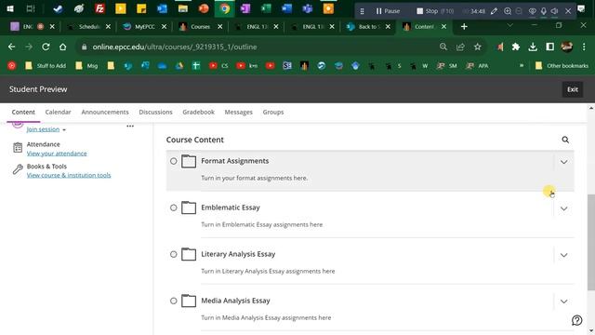Open the Gradebook tab
Viewport: 595px width, 335px height.
[x=198, y=112]
